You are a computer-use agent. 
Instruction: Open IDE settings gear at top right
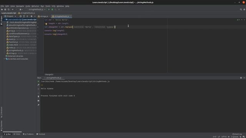click(244, 10)
